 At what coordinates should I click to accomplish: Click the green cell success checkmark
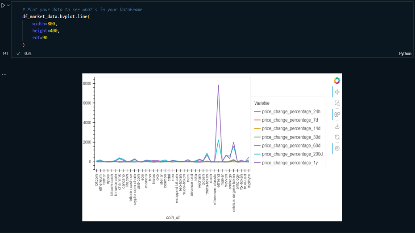tap(18, 53)
